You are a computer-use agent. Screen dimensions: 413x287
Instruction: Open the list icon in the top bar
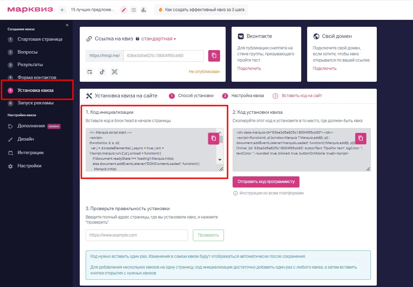click(134, 10)
